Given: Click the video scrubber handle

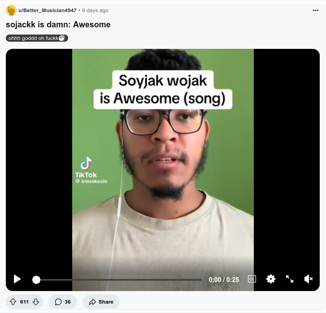Looking at the screenshot, I should pyautogui.click(x=36, y=280).
